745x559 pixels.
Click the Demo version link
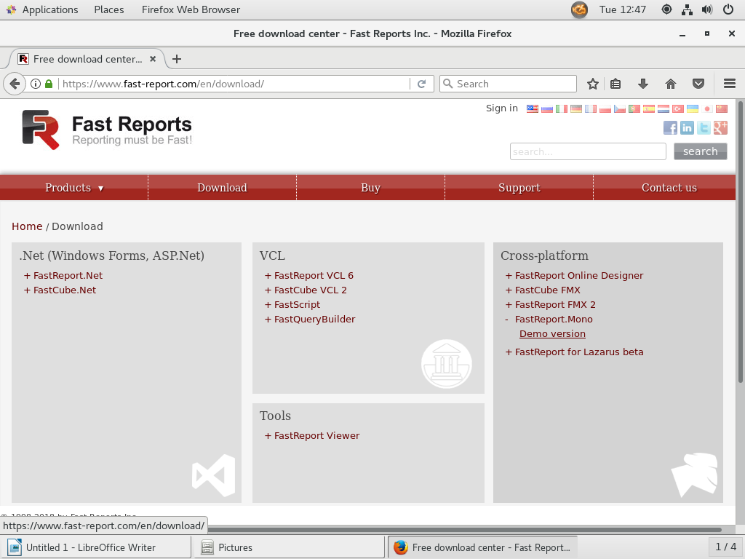[x=552, y=333]
